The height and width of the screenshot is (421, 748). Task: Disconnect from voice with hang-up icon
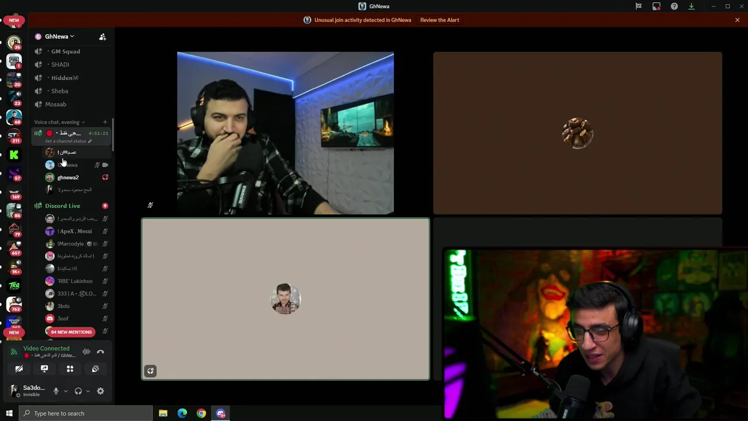coord(101,351)
